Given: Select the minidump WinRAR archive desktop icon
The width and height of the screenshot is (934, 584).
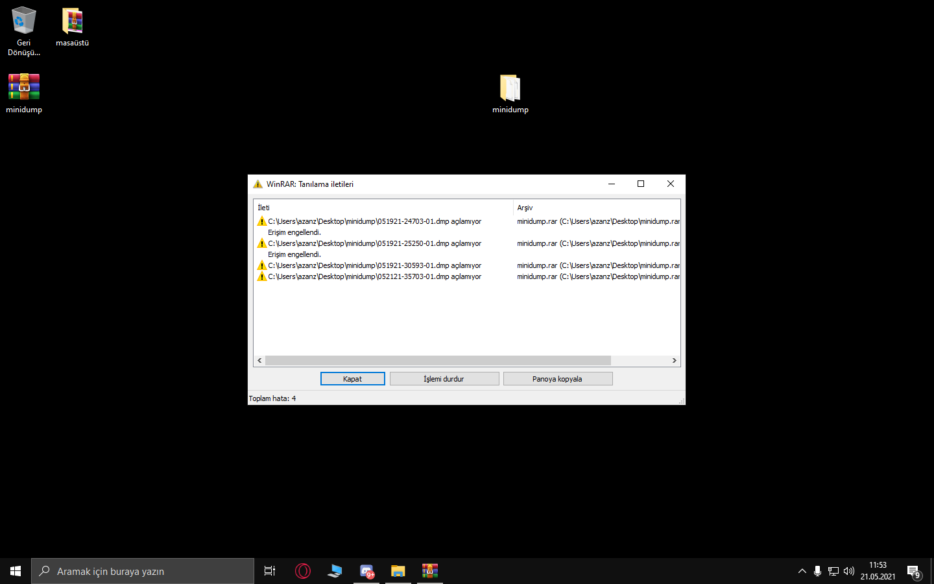Looking at the screenshot, I should [x=24, y=93].
